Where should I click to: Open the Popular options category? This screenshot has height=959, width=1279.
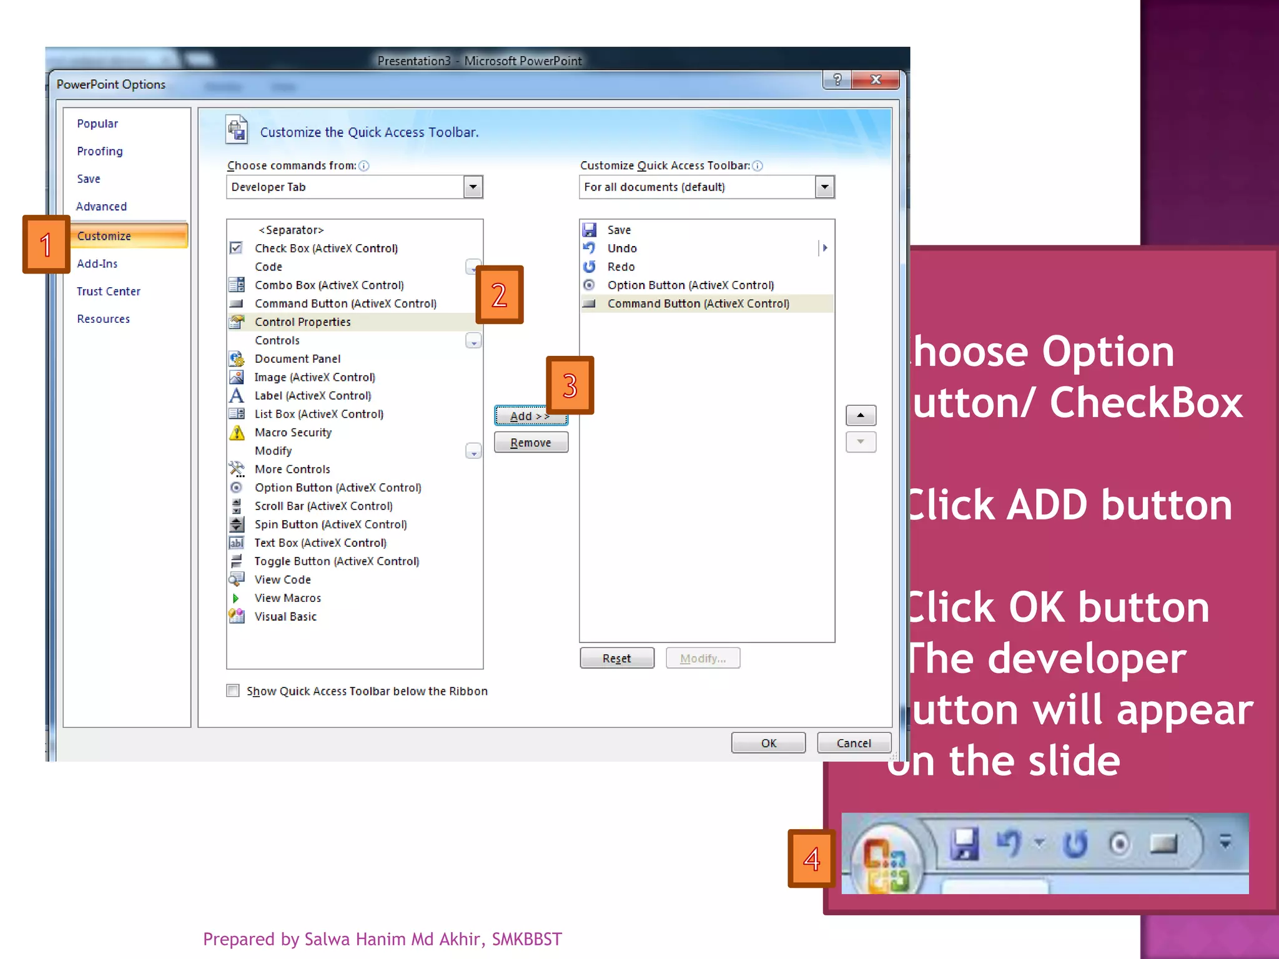tap(97, 124)
